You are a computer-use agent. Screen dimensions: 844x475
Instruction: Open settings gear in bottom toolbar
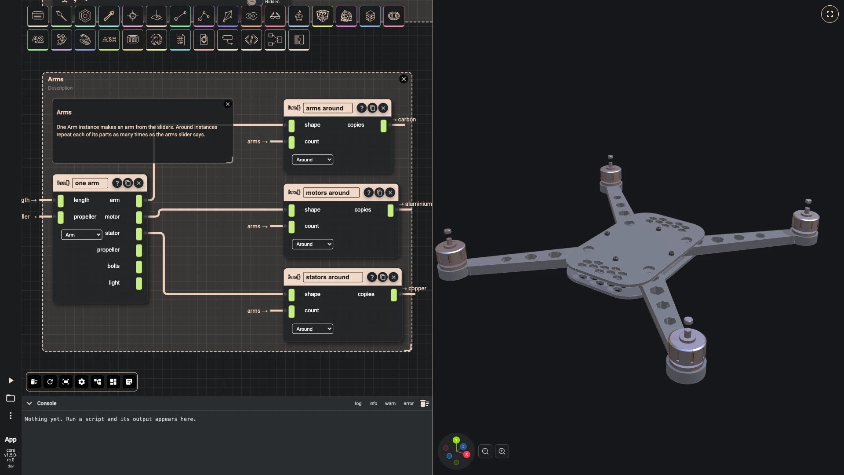pyautogui.click(x=82, y=382)
